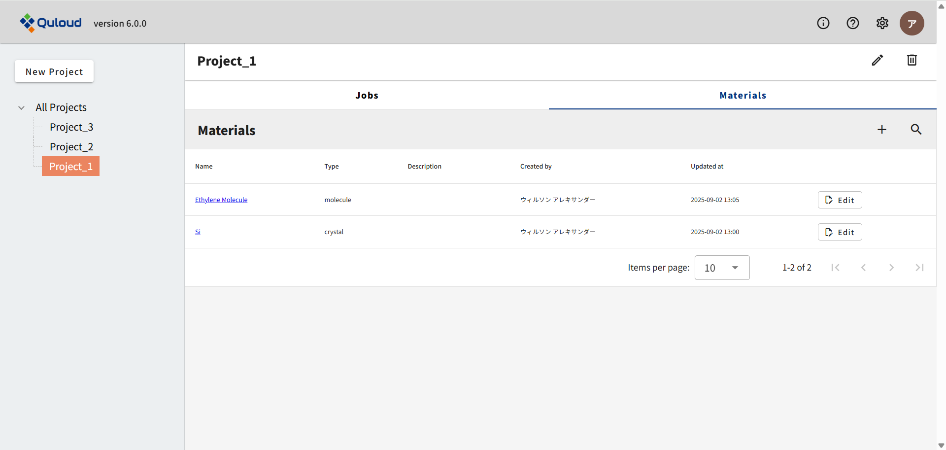Open materials search with magnifier icon
This screenshot has width=946, height=450.
click(915, 130)
